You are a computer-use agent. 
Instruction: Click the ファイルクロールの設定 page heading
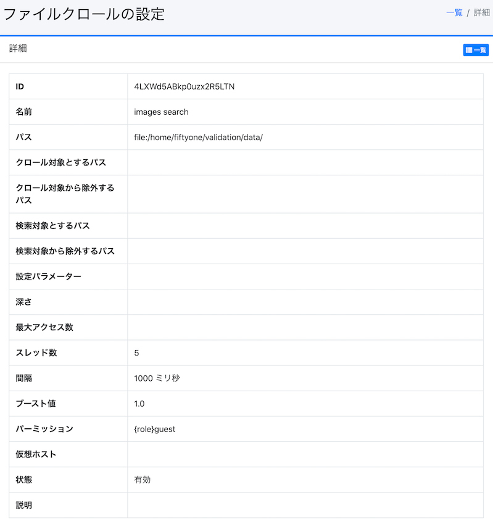(84, 14)
